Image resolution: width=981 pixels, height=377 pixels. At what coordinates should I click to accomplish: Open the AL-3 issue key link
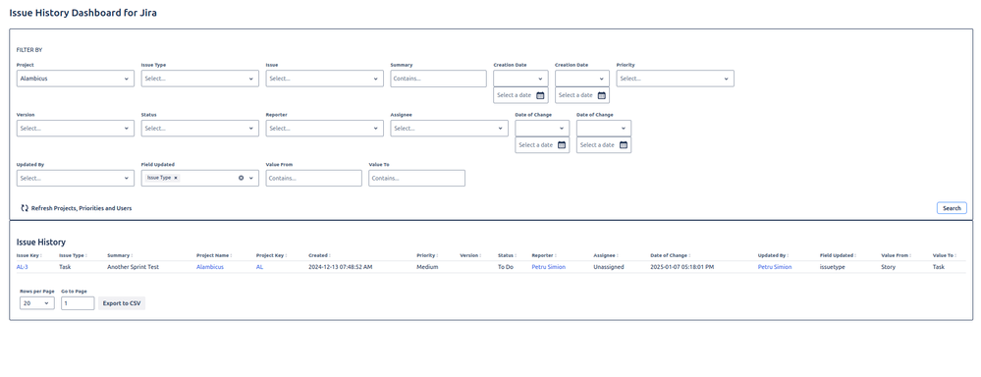pyautogui.click(x=22, y=267)
